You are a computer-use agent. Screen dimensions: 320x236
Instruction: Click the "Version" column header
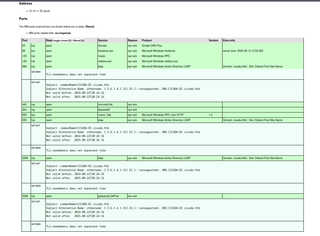tap(213, 40)
